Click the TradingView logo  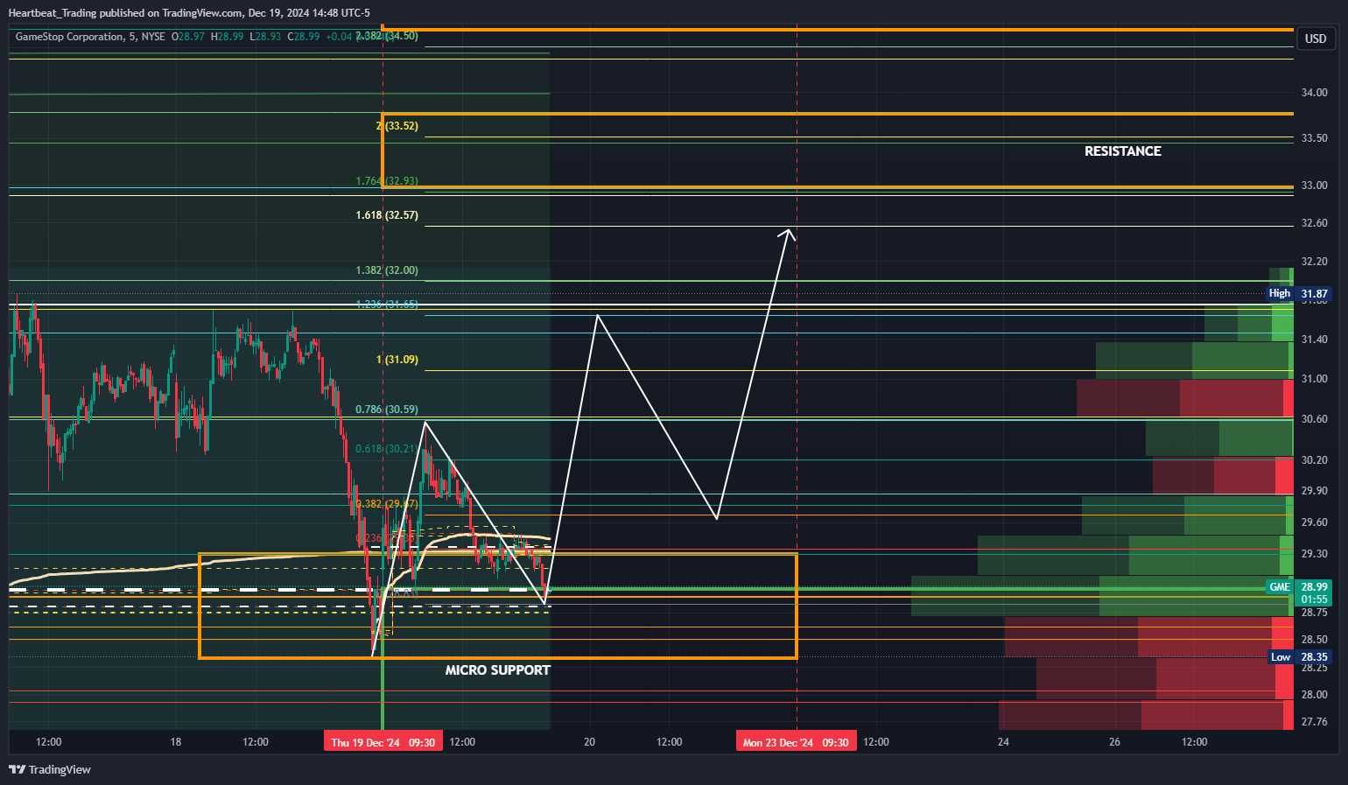point(50,769)
